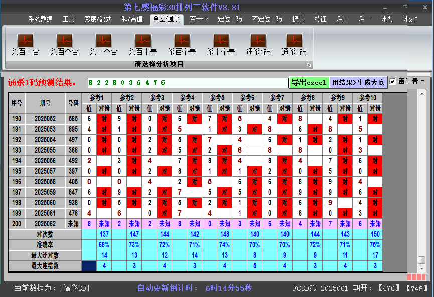Viewport: 434px width, 297px height.
Task: Click the 最大连对数 row label
Action: [x=45, y=255]
